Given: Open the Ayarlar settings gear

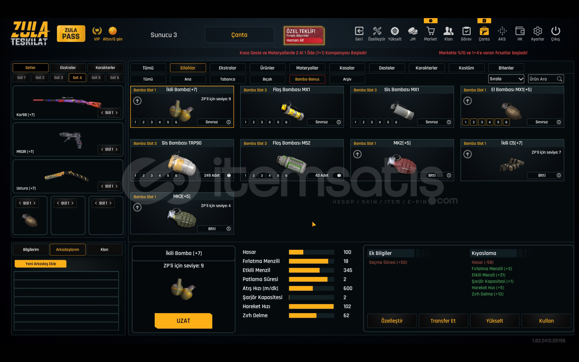Looking at the screenshot, I should point(538,31).
